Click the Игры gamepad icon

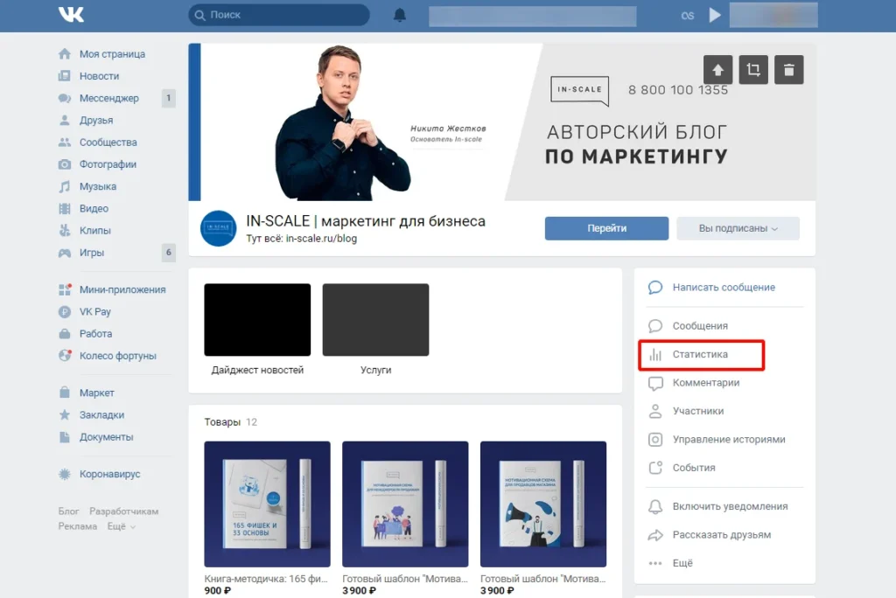65,253
